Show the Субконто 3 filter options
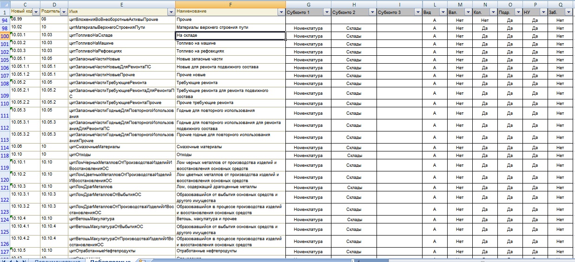Screen dimensions: 575x262 417,12
